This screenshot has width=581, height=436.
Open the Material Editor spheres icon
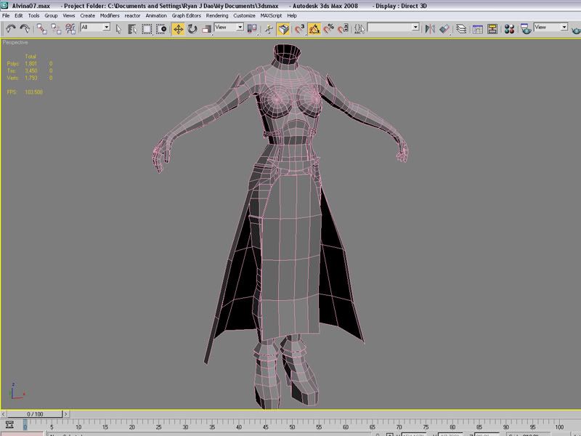[x=509, y=28]
